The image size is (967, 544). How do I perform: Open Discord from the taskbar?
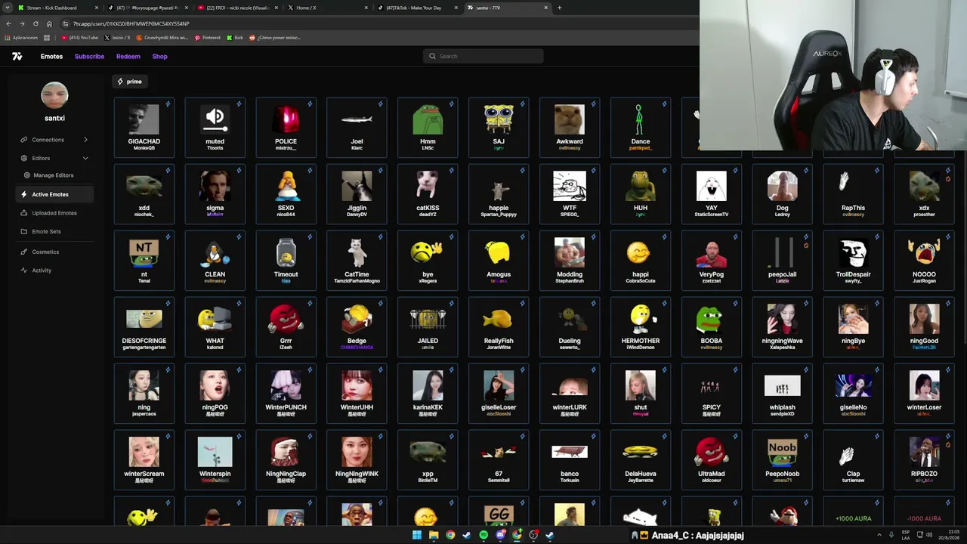coord(500,535)
